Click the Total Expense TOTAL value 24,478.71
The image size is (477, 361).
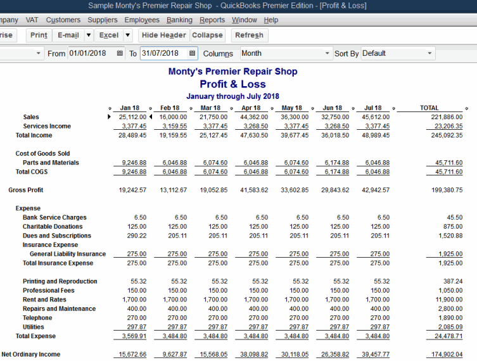(x=448, y=336)
